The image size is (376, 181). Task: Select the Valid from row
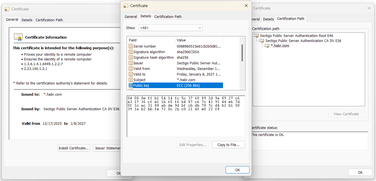tap(175, 69)
